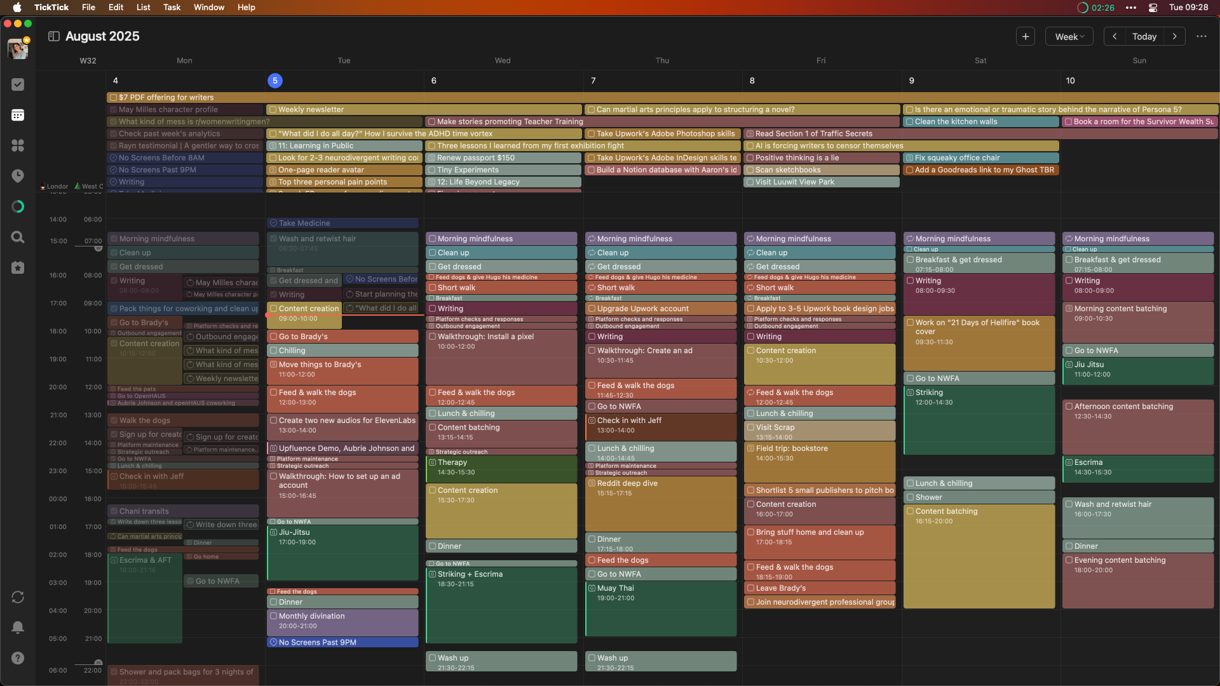The height and width of the screenshot is (686, 1220).
Task: Open the notifications bell icon
Action: 17,627
